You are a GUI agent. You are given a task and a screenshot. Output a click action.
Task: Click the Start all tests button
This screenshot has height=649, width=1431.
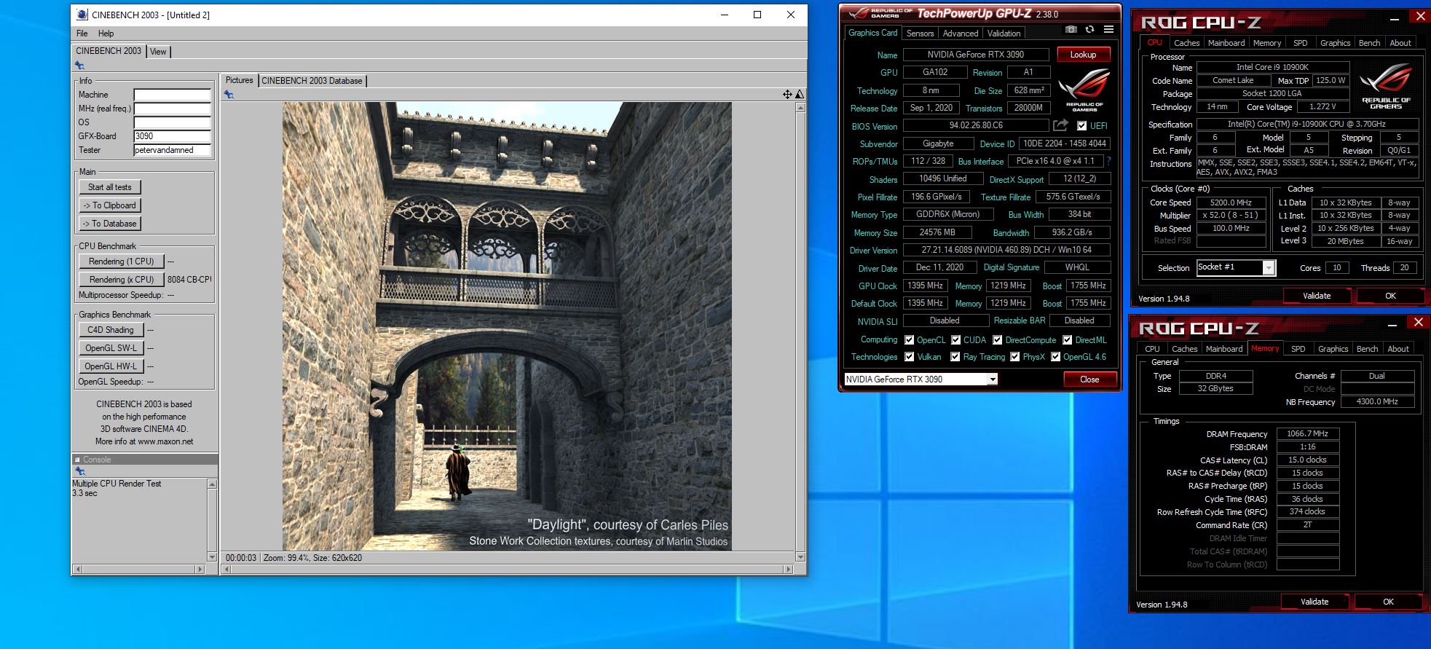point(110,187)
